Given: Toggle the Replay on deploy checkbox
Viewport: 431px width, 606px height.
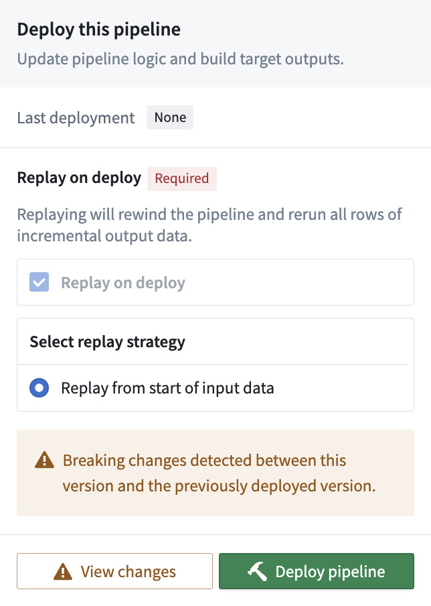Looking at the screenshot, I should pyautogui.click(x=39, y=282).
